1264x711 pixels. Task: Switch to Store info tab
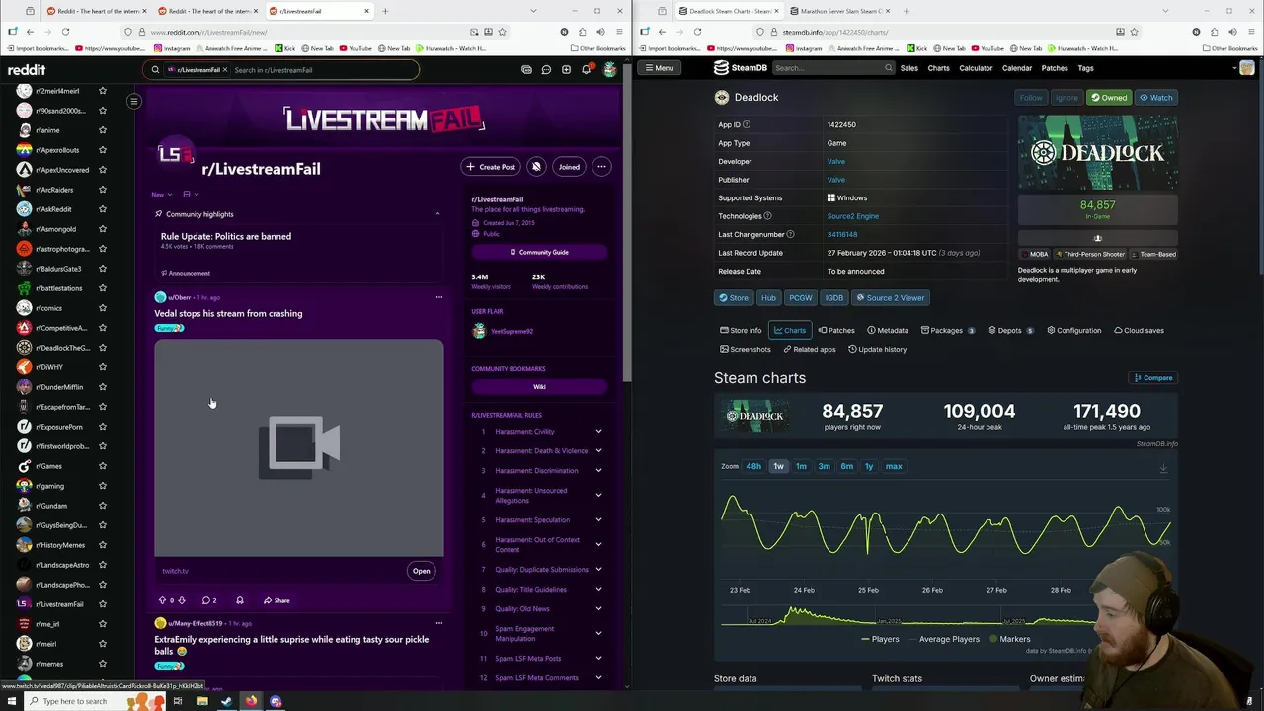(x=741, y=331)
